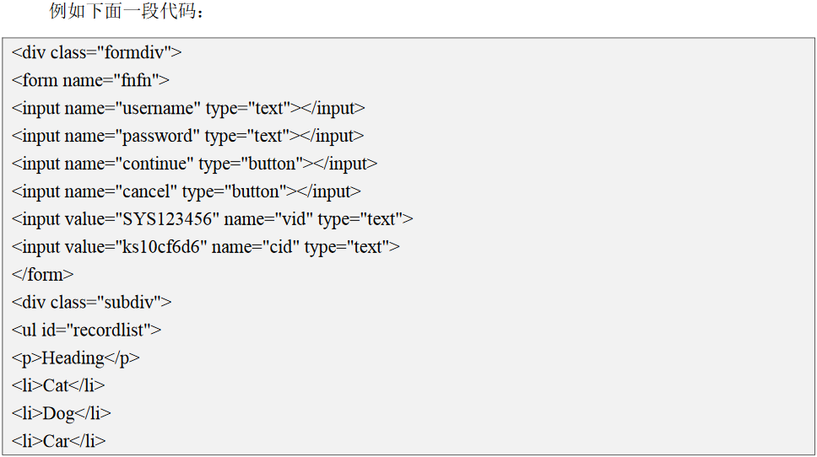
Task: Click the name="vid" attribute text
Action: (x=268, y=220)
